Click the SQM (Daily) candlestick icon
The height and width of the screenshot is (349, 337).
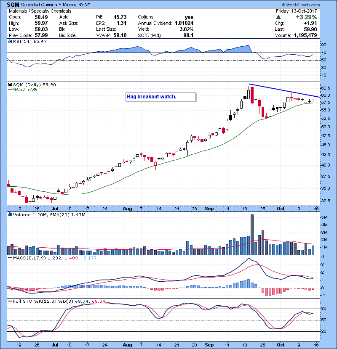[10, 85]
